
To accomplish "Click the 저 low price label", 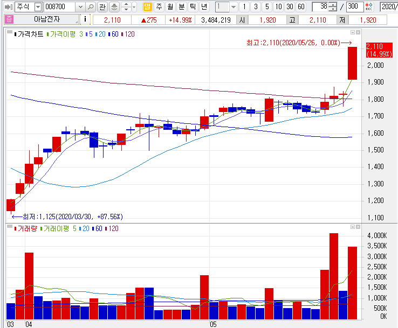I will tap(342, 20).
